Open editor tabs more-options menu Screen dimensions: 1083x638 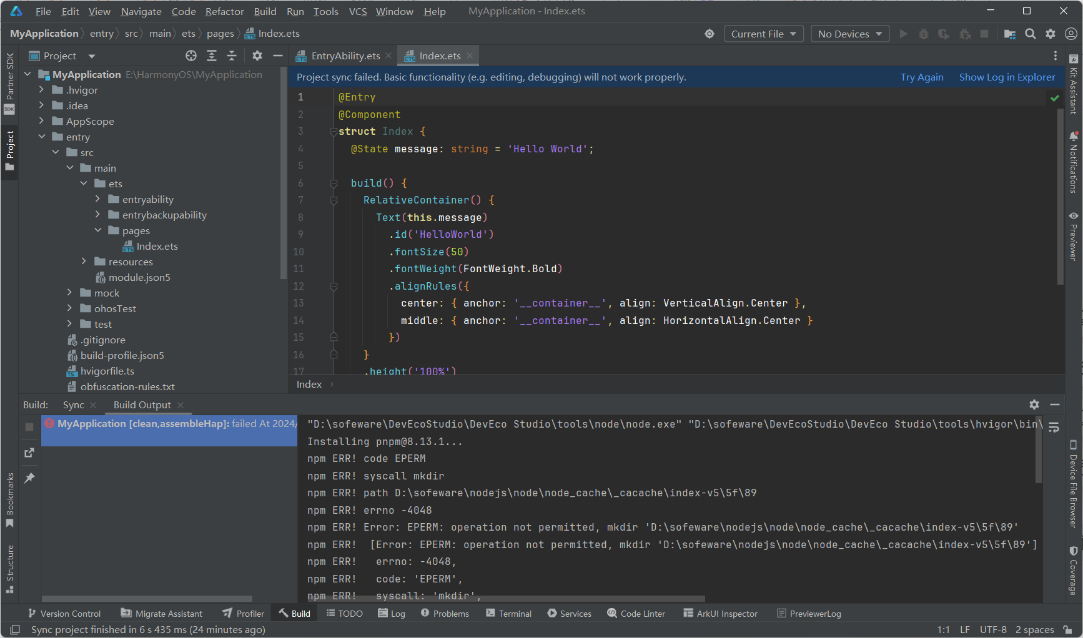1056,56
